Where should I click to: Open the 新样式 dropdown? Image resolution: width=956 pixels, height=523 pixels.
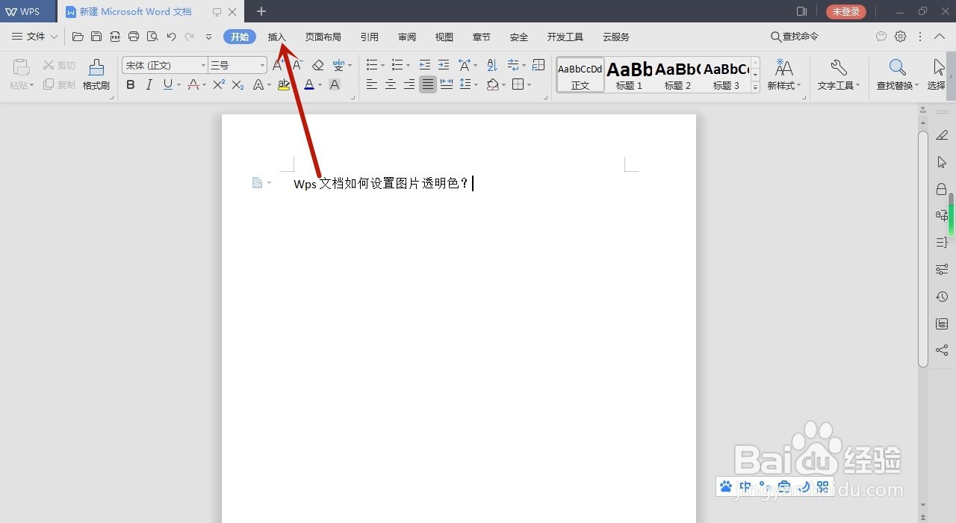(x=784, y=75)
